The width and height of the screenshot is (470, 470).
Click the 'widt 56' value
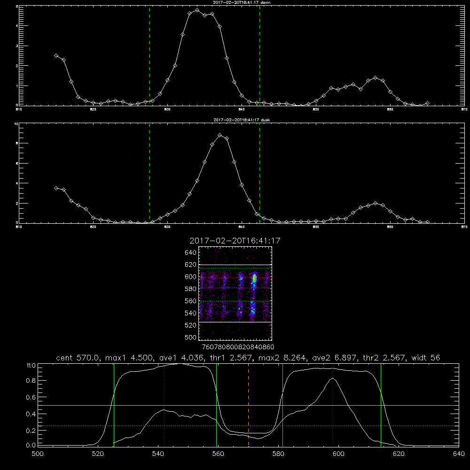coord(426,358)
